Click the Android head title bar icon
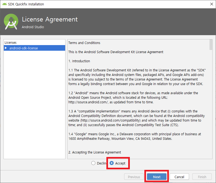The image size is (216, 183). coord(5,4)
